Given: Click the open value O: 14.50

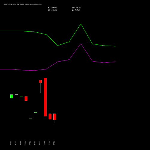Looking at the screenshot, I should (x=52, y=10).
